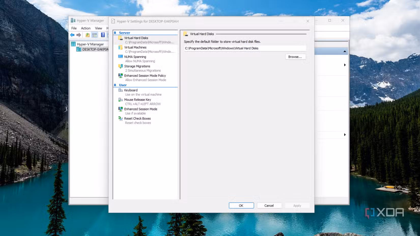This screenshot has height=236, width=420.
Task: Expand upper submenu arrow in Actions pane
Action: pos(345,65)
